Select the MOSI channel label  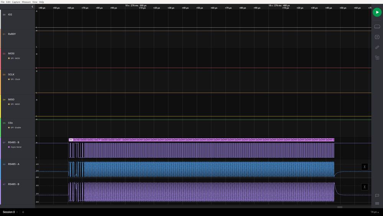tap(11, 53)
